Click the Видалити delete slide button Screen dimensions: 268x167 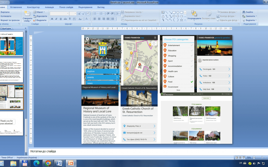(x=40, y=20)
